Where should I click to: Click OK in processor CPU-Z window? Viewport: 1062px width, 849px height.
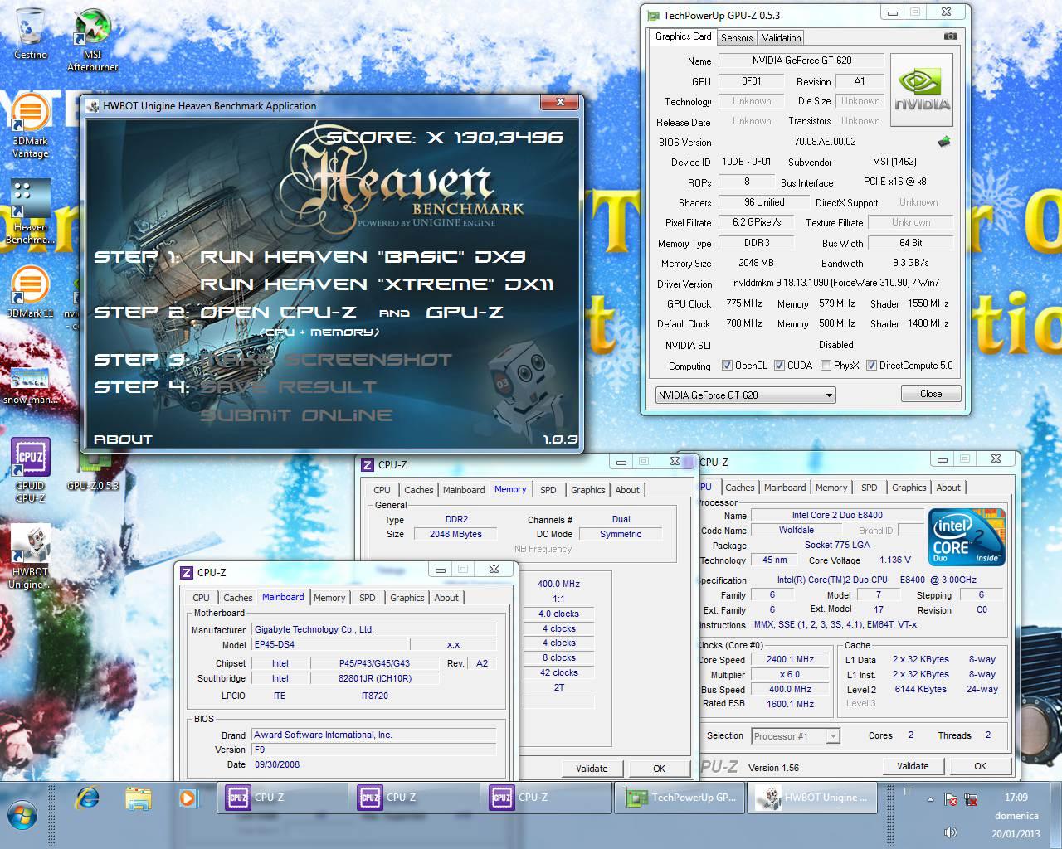980,766
